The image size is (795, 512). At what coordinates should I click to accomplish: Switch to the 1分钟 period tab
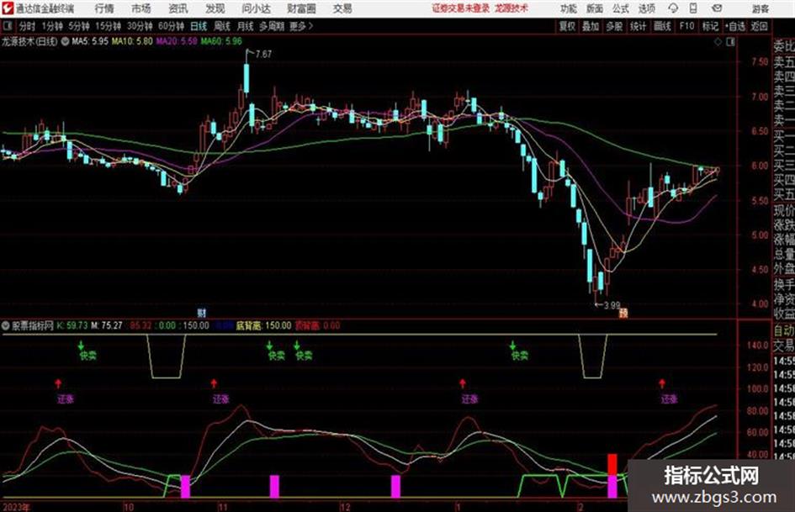pyautogui.click(x=52, y=26)
